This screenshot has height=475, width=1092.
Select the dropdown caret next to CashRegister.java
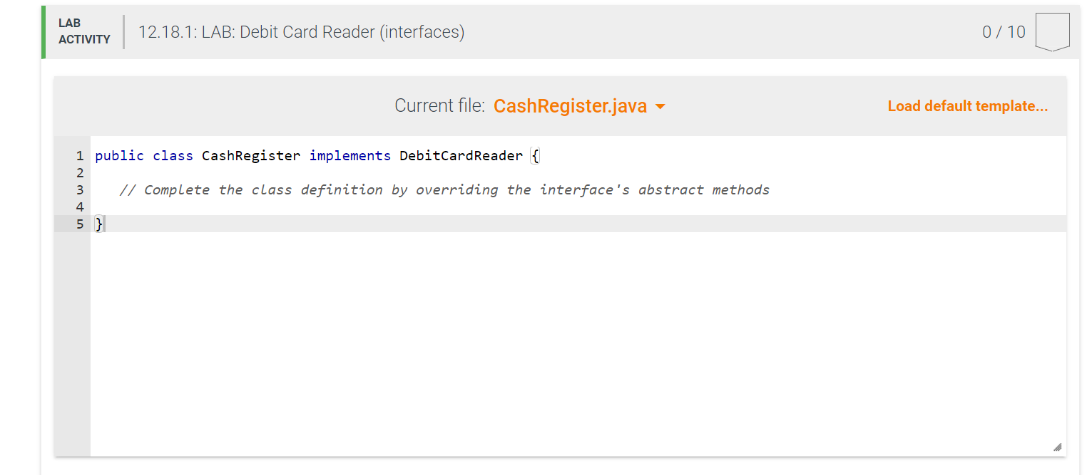tap(660, 105)
